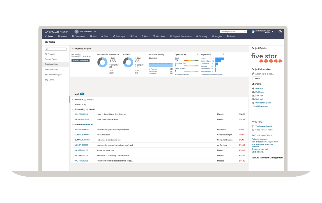322x203 pixels.
Task: Open Mr Patrick O'Leary user dropdown
Action: [264, 31]
